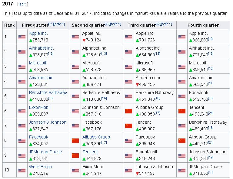233x179 pixels.
Task: Open the ExxonMobil link in First quarter
Action: 39,108
